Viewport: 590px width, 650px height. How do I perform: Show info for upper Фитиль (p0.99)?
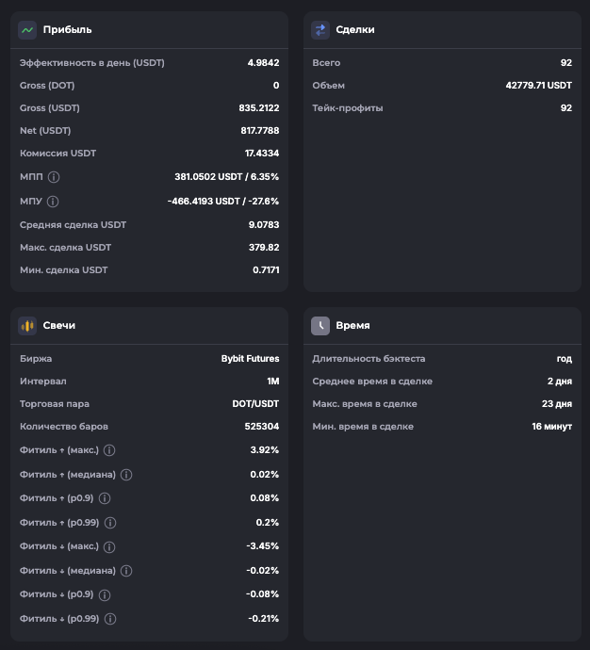click(110, 523)
